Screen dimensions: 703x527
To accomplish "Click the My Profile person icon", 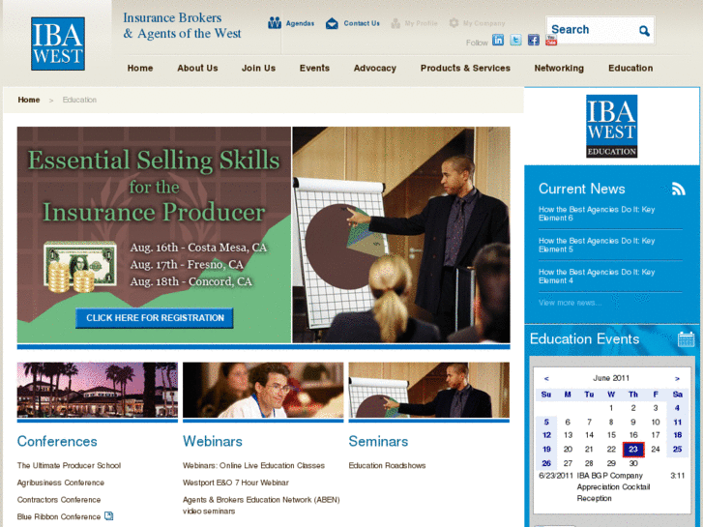I will [395, 23].
